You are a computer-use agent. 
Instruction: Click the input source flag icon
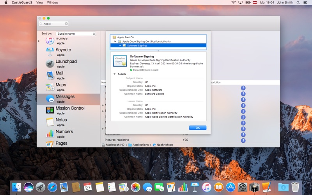(255, 2)
